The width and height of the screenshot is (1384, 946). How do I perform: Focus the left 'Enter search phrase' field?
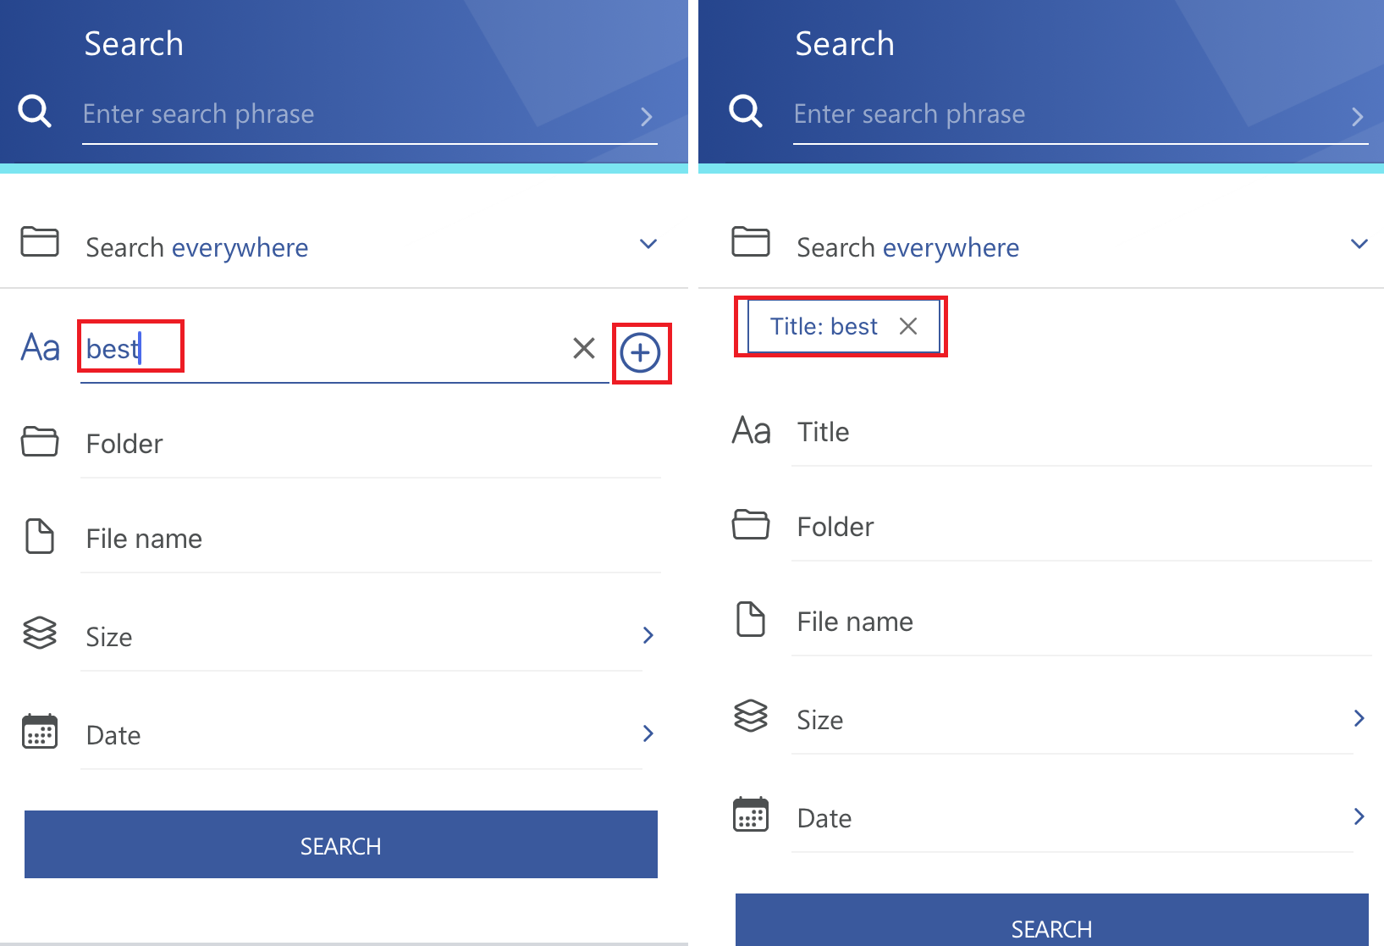coord(356,114)
